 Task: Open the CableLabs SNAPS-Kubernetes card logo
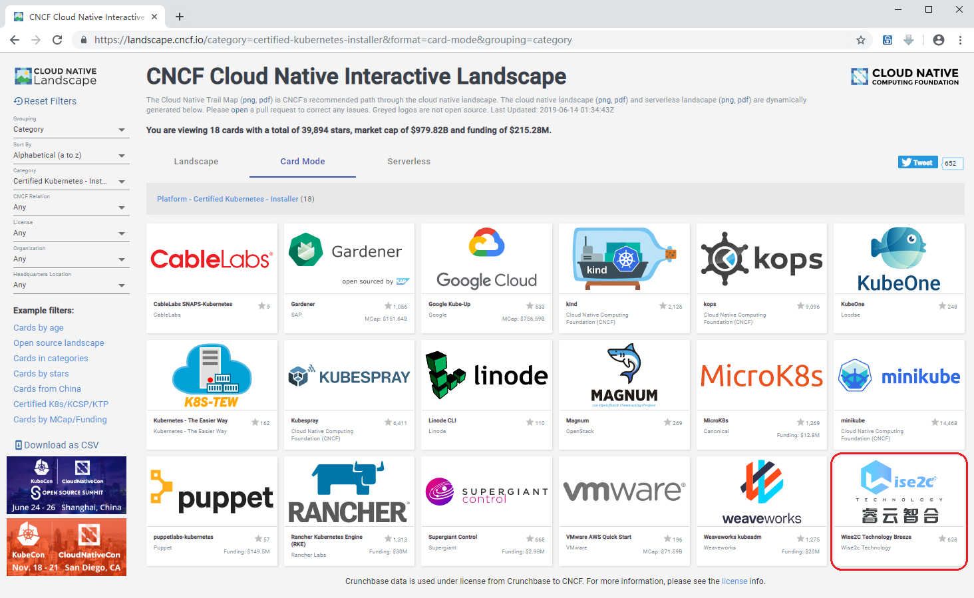point(212,259)
